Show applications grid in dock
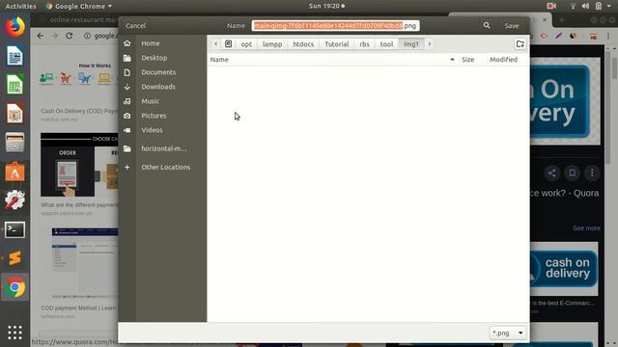 click(x=15, y=333)
